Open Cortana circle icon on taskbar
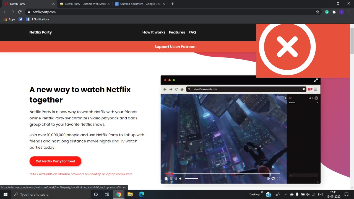This screenshot has height=199, width=354. pyautogui.click(x=96, y=194)
